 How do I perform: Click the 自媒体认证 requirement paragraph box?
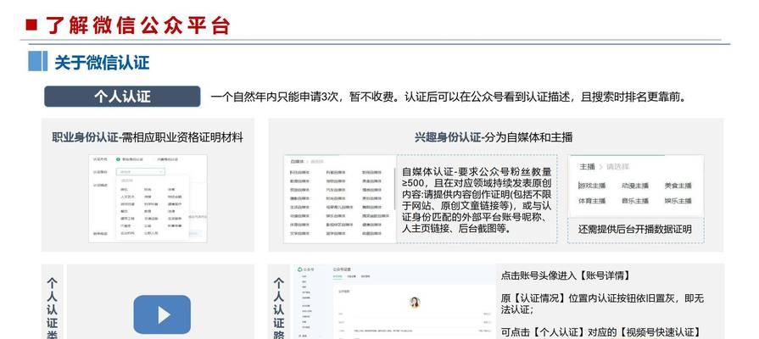(477, 199)
